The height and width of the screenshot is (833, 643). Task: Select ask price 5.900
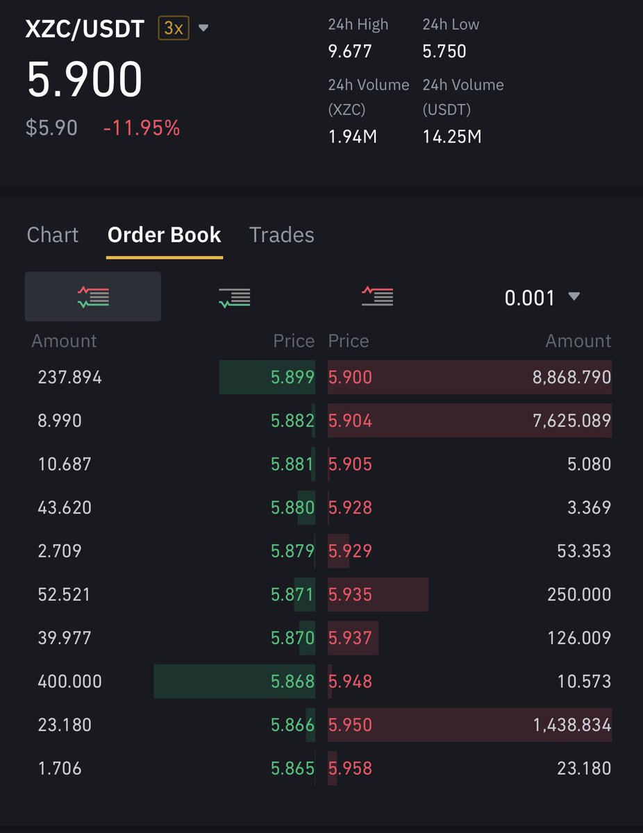click(350, 378)
